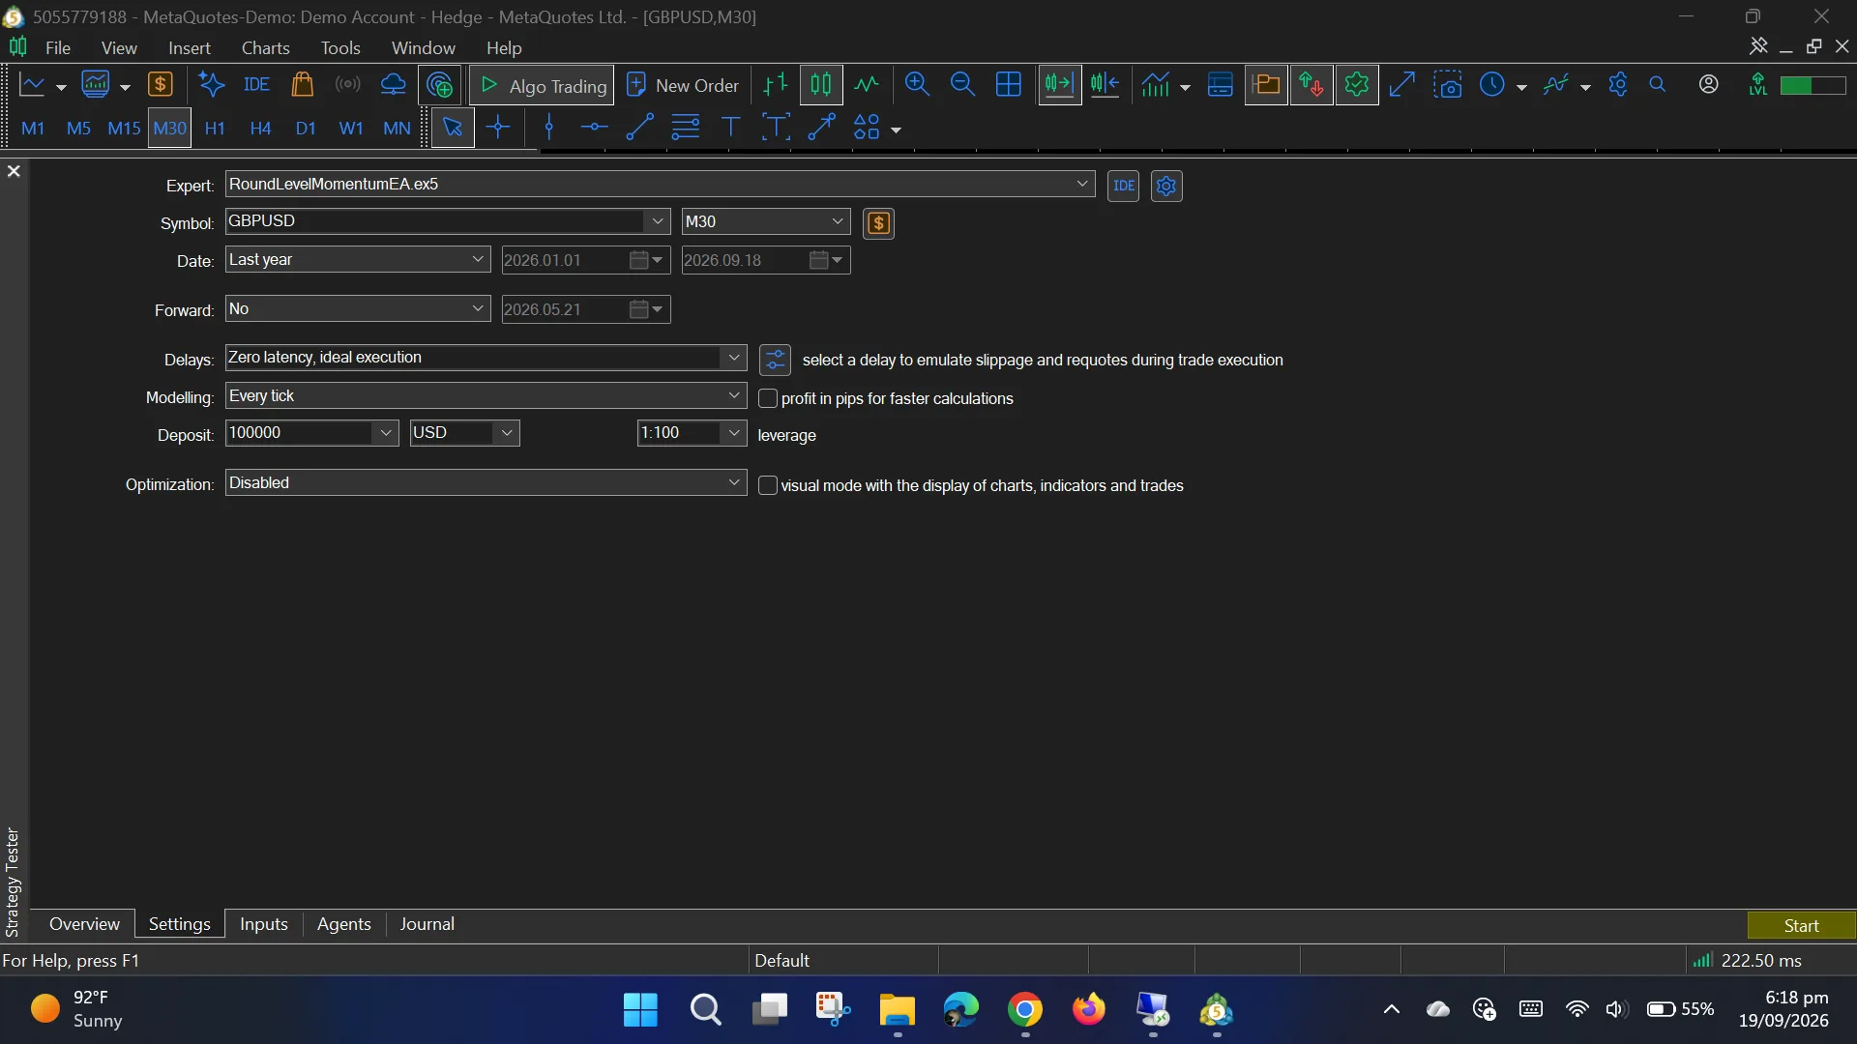Select the text label tool
Viewport: 1857px width, 1044px height.
[x=730, y=128]
